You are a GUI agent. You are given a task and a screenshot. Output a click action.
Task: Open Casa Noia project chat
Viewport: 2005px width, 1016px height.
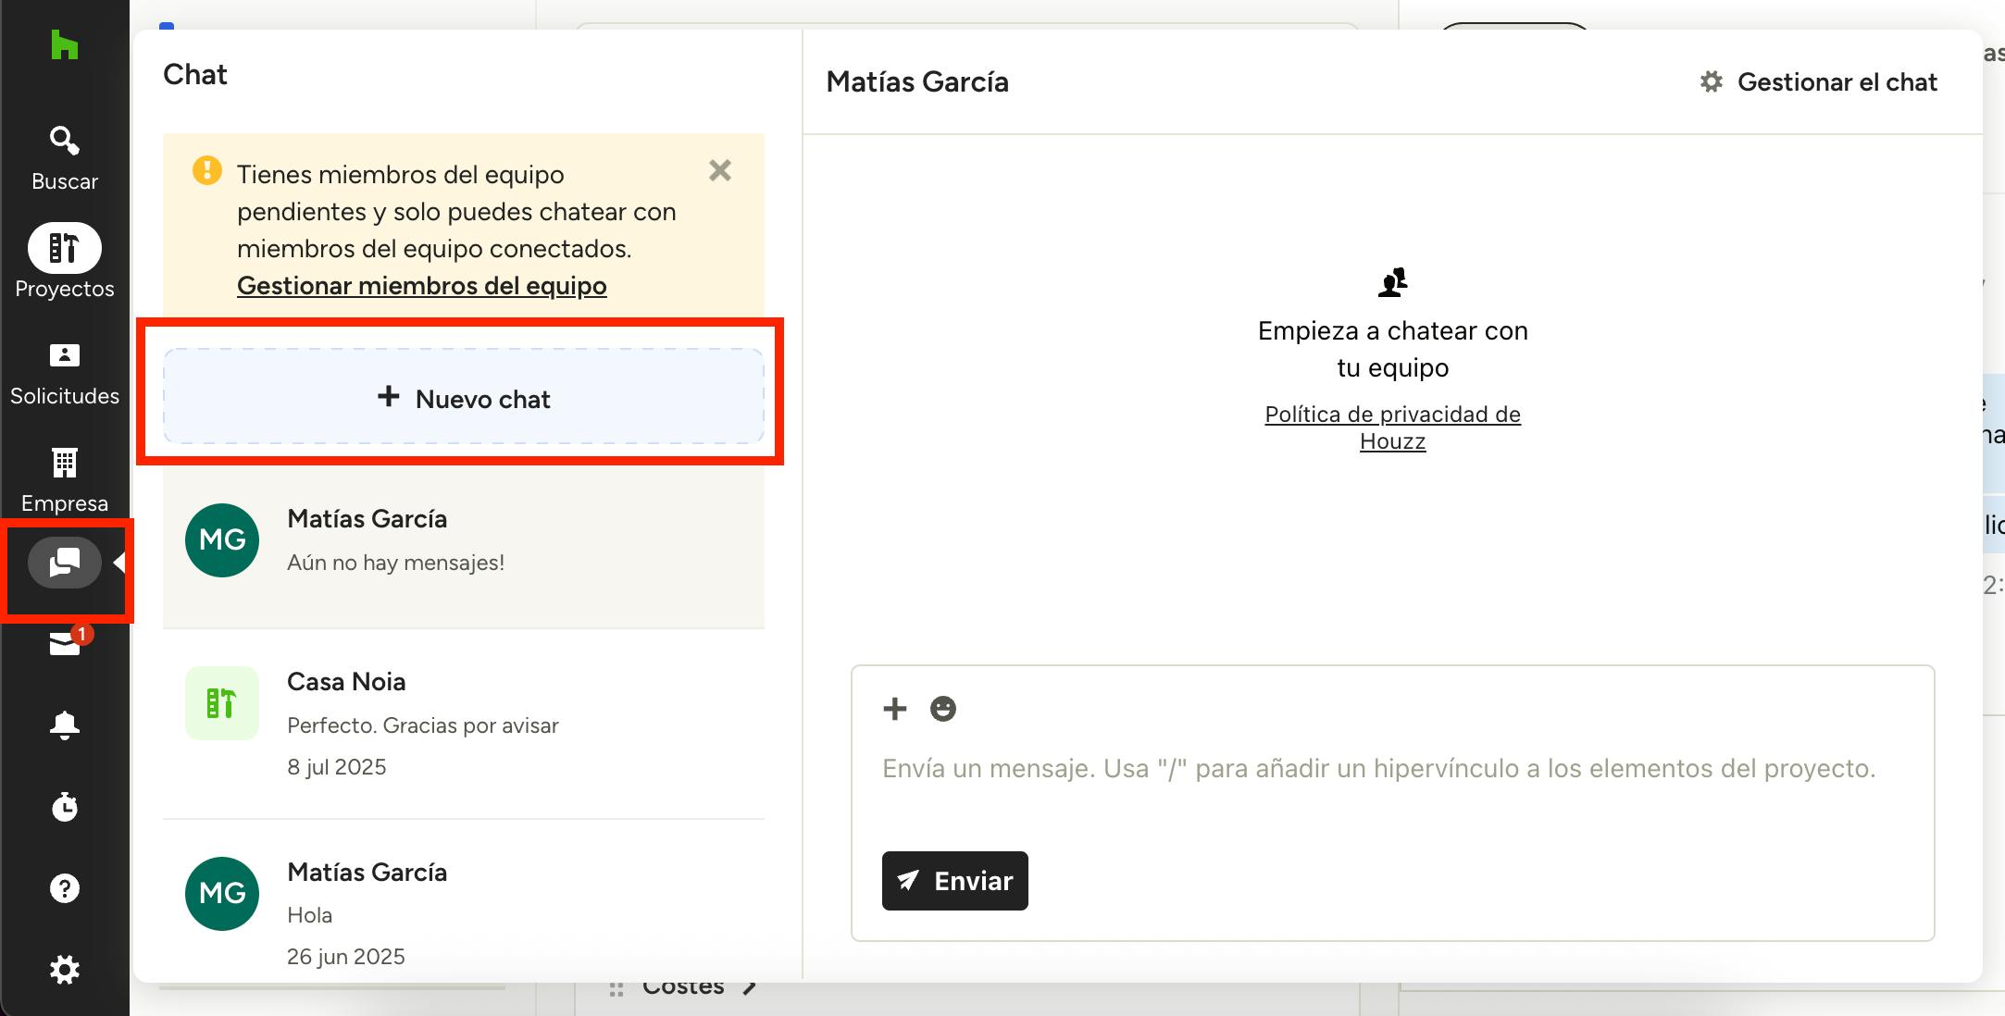coord(463,724)
